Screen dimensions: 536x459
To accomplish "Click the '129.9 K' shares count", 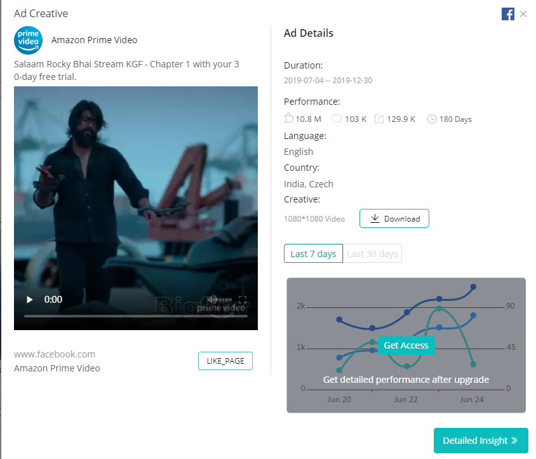I will pos(401,119).
